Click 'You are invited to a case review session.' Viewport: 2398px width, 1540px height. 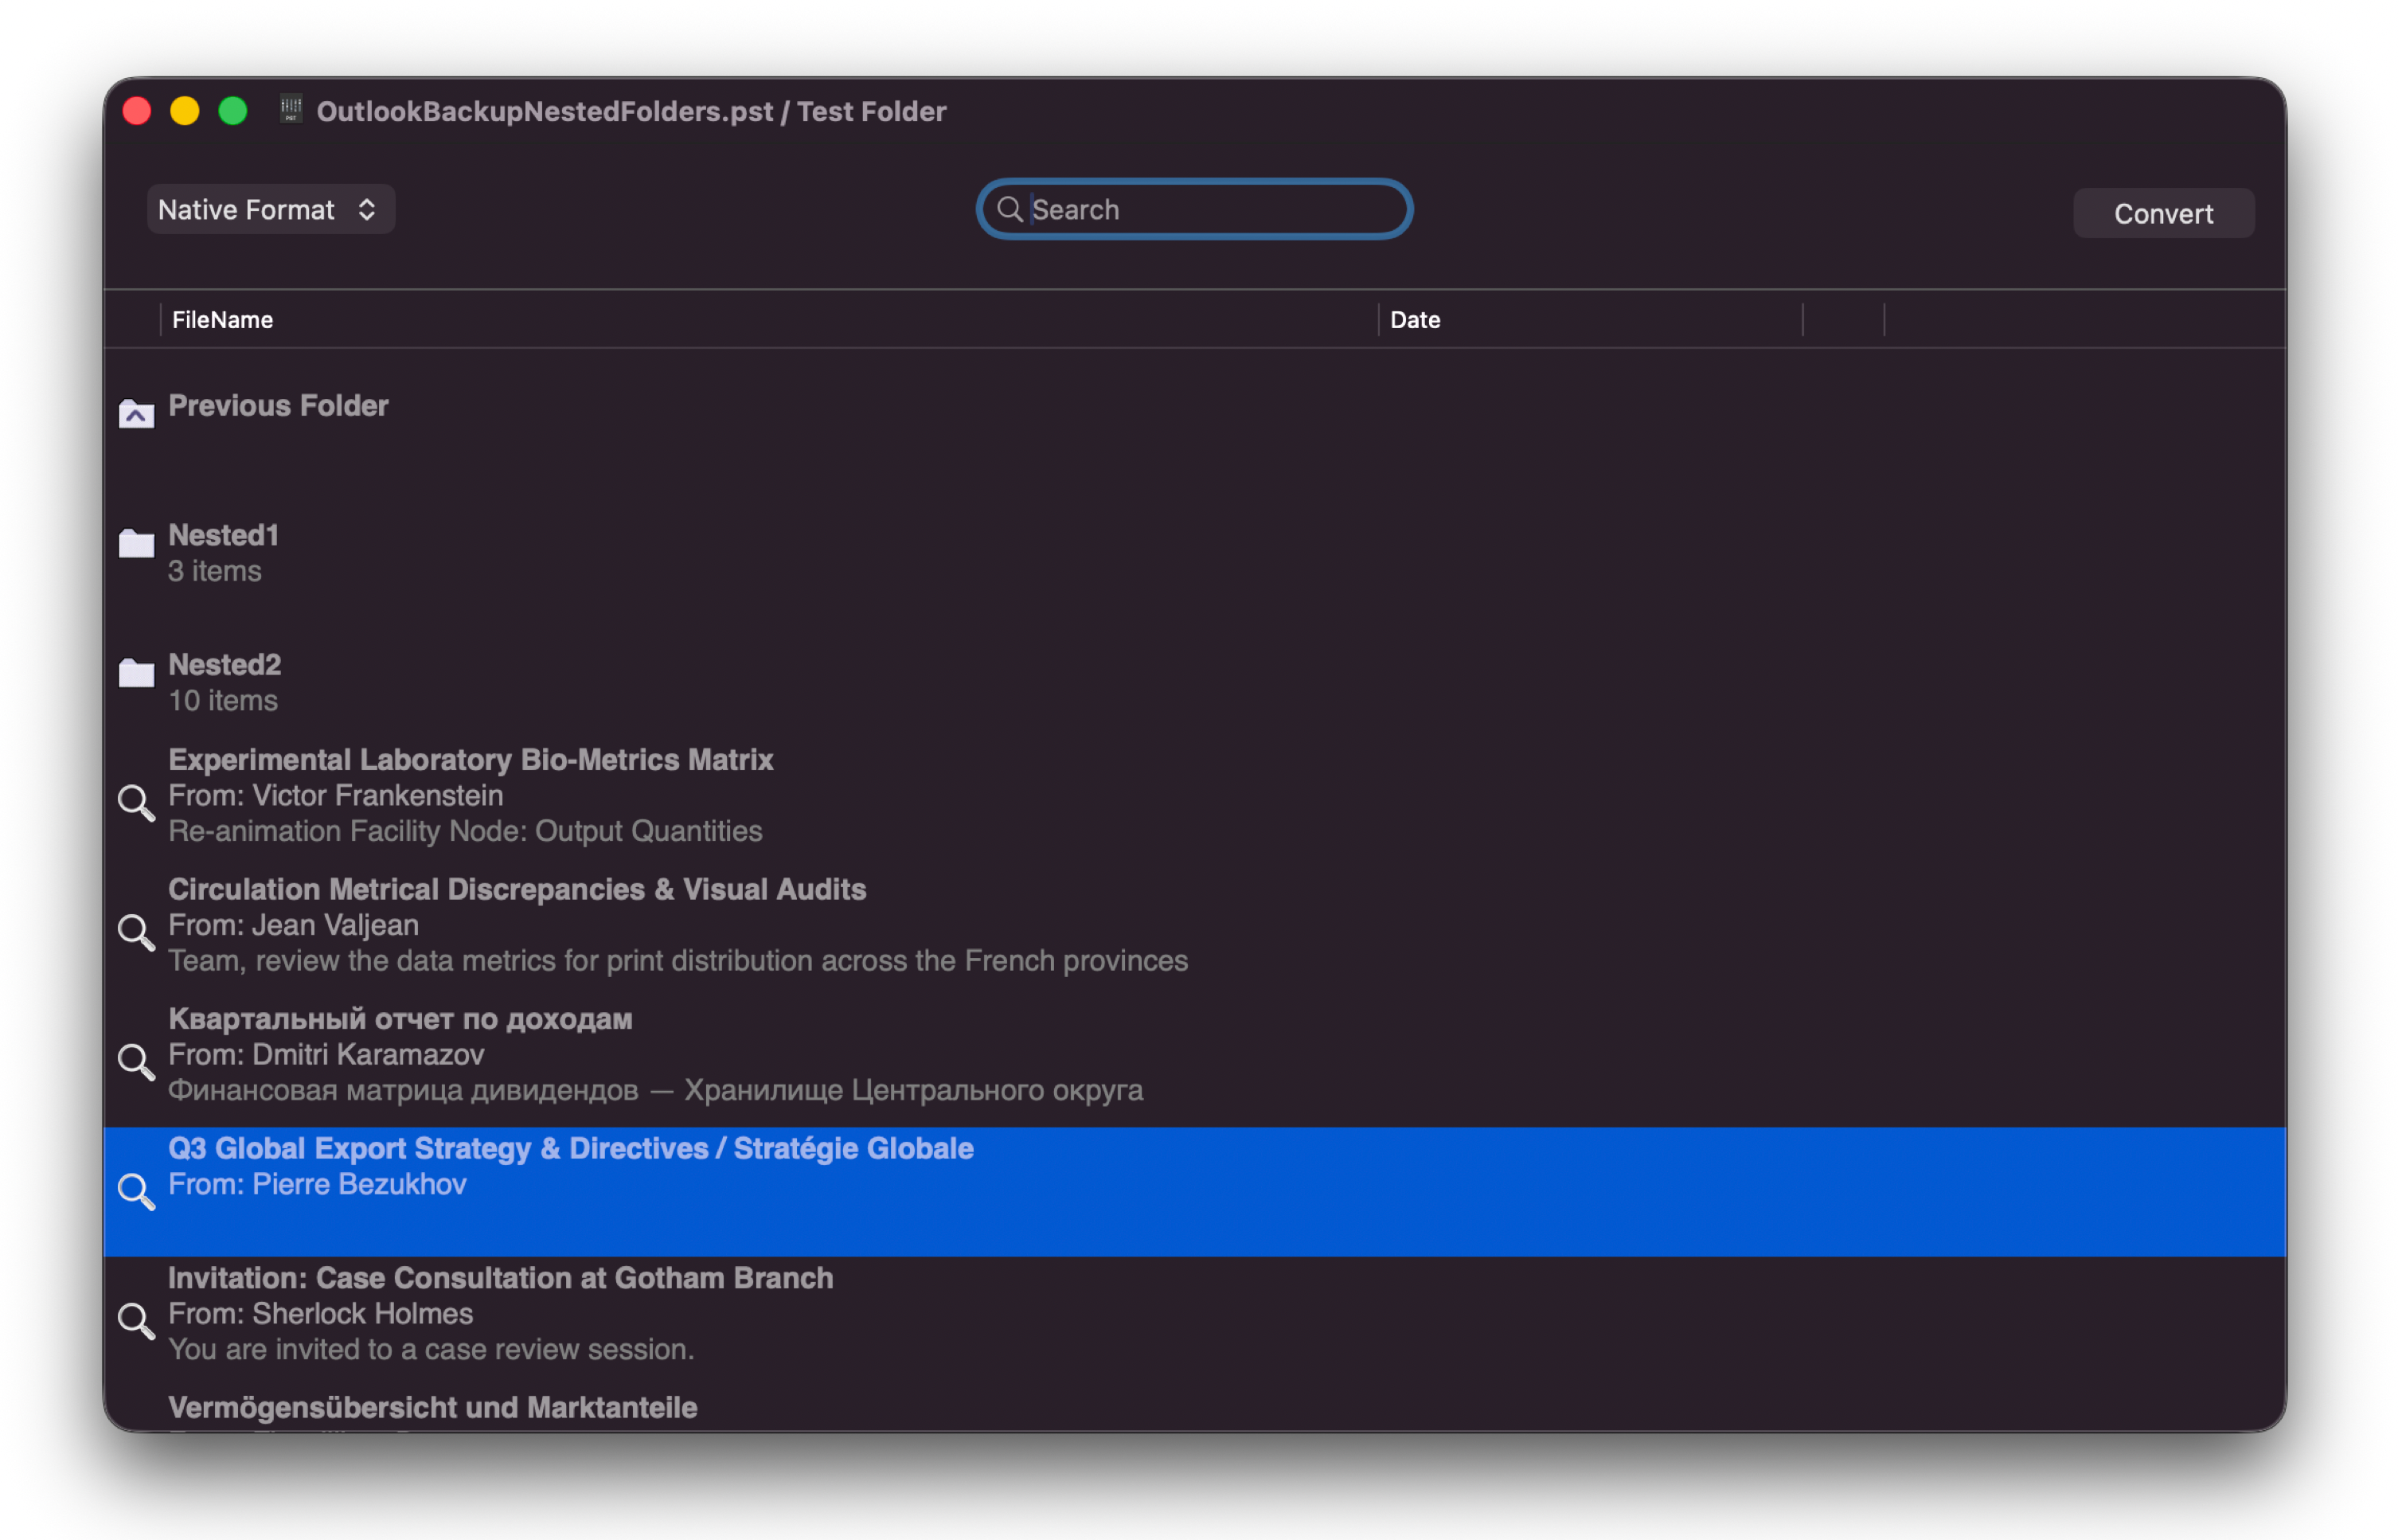click(432, 1351)
